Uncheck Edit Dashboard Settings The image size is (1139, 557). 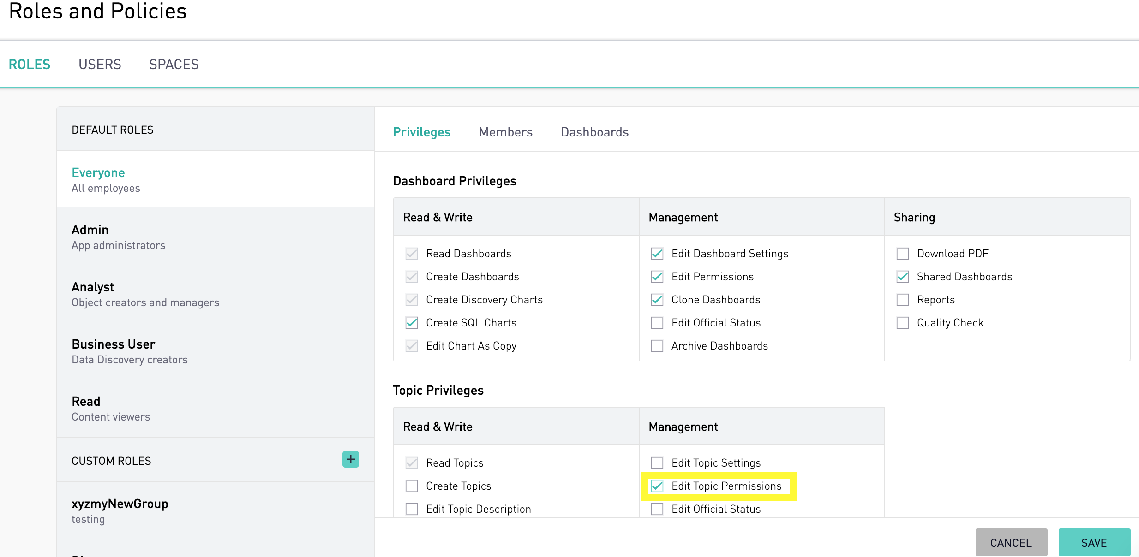(x=657, y=254)
